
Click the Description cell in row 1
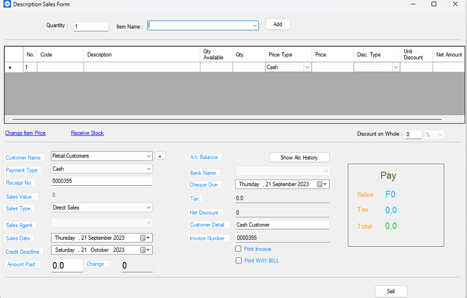click(x=142, y=68)
